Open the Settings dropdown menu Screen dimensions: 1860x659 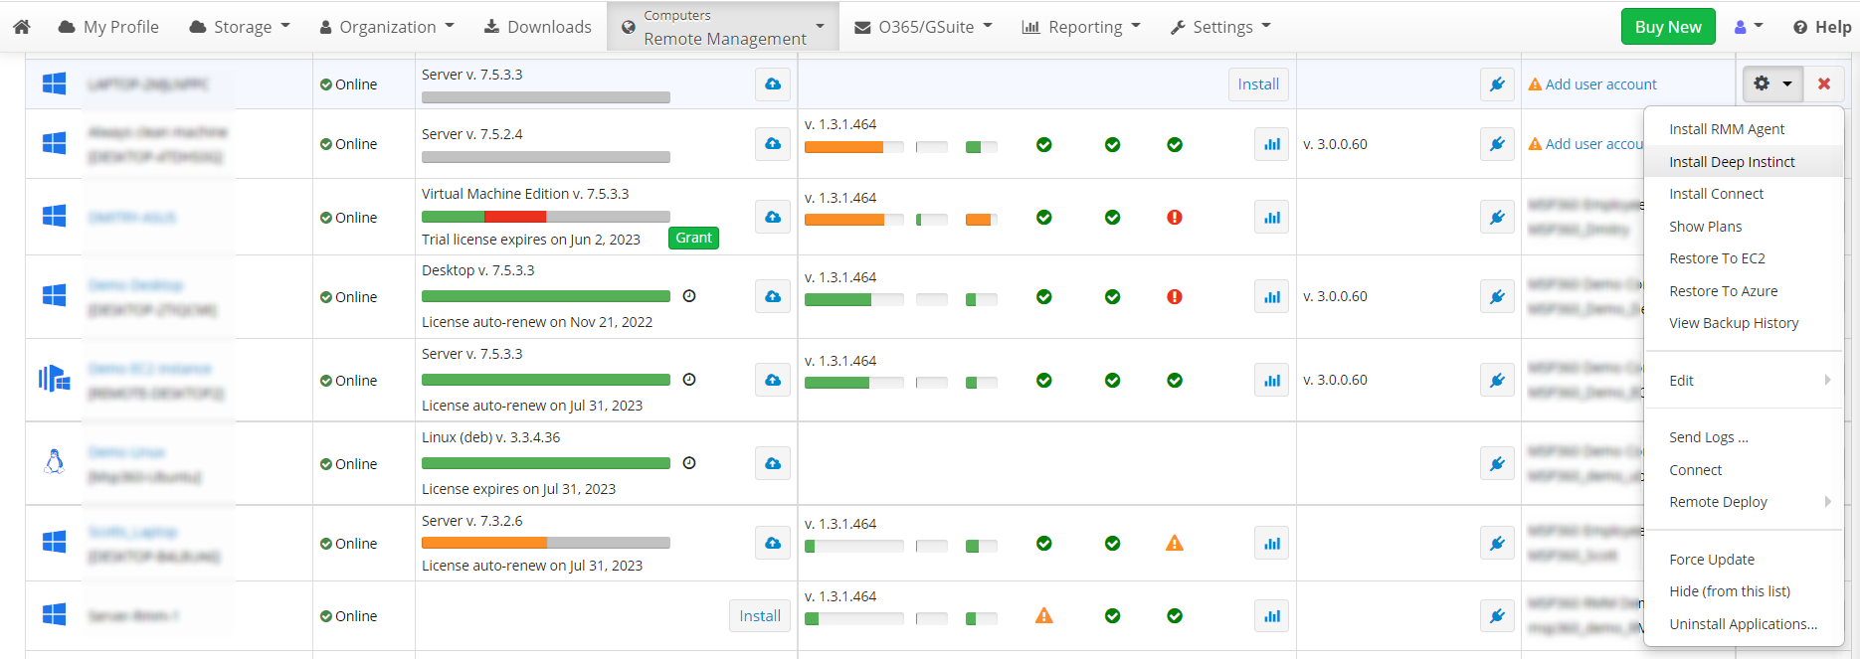tap(1220, 27)
